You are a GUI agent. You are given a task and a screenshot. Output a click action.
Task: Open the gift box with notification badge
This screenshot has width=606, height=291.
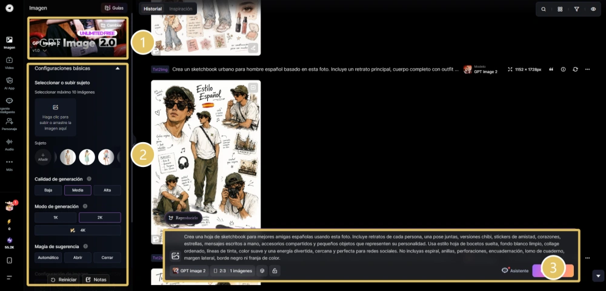pyautogui.click(x=9, y=206)
